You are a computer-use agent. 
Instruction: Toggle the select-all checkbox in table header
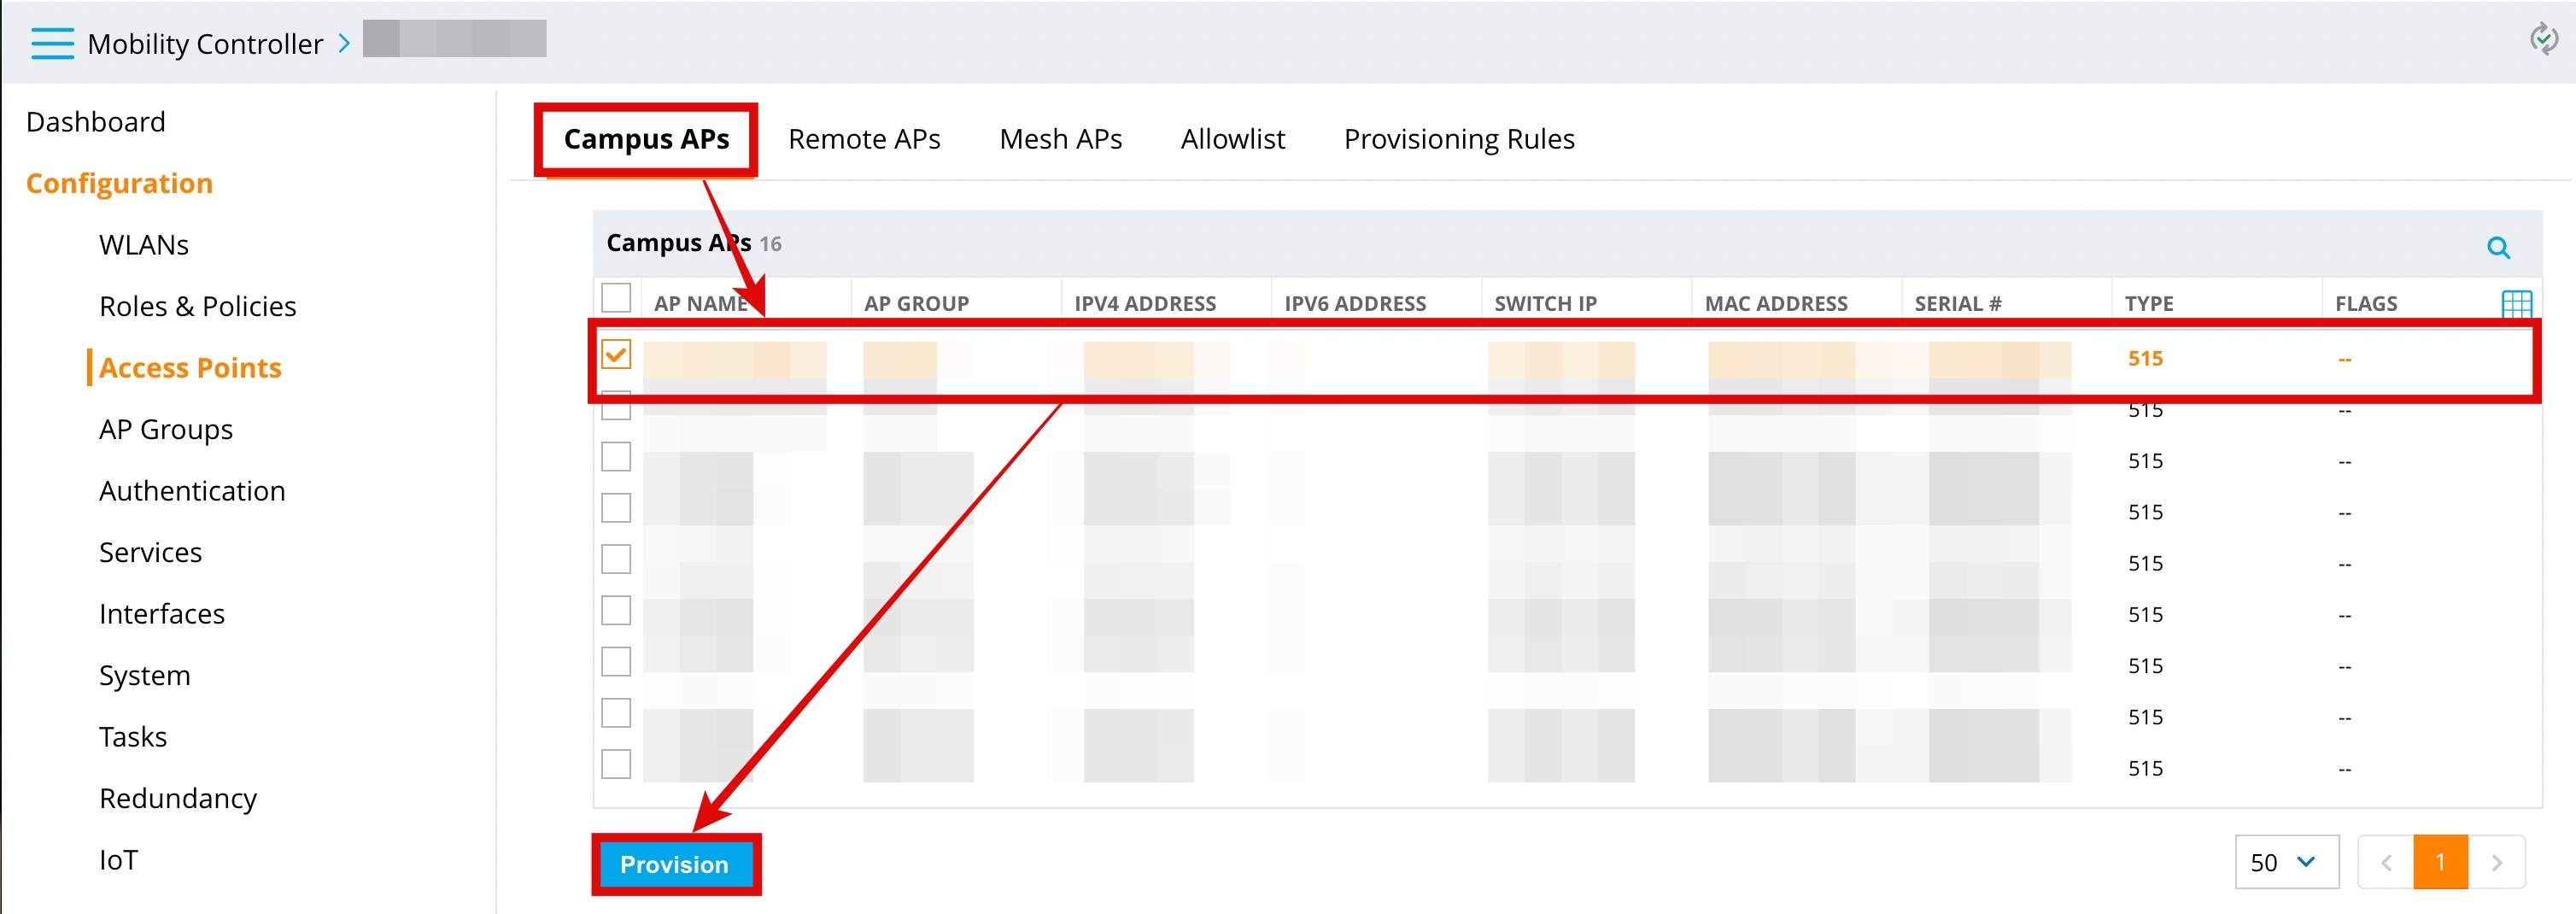pyautogui.click(x=616, y=298)
